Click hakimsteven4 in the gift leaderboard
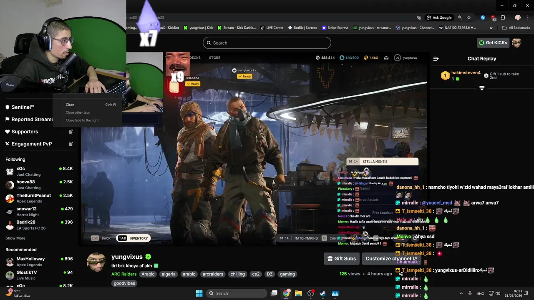534x300 pixels. point(466,73)
